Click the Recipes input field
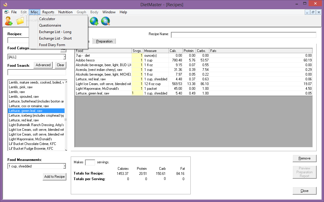324x202 pixels. tap(18, 40)
